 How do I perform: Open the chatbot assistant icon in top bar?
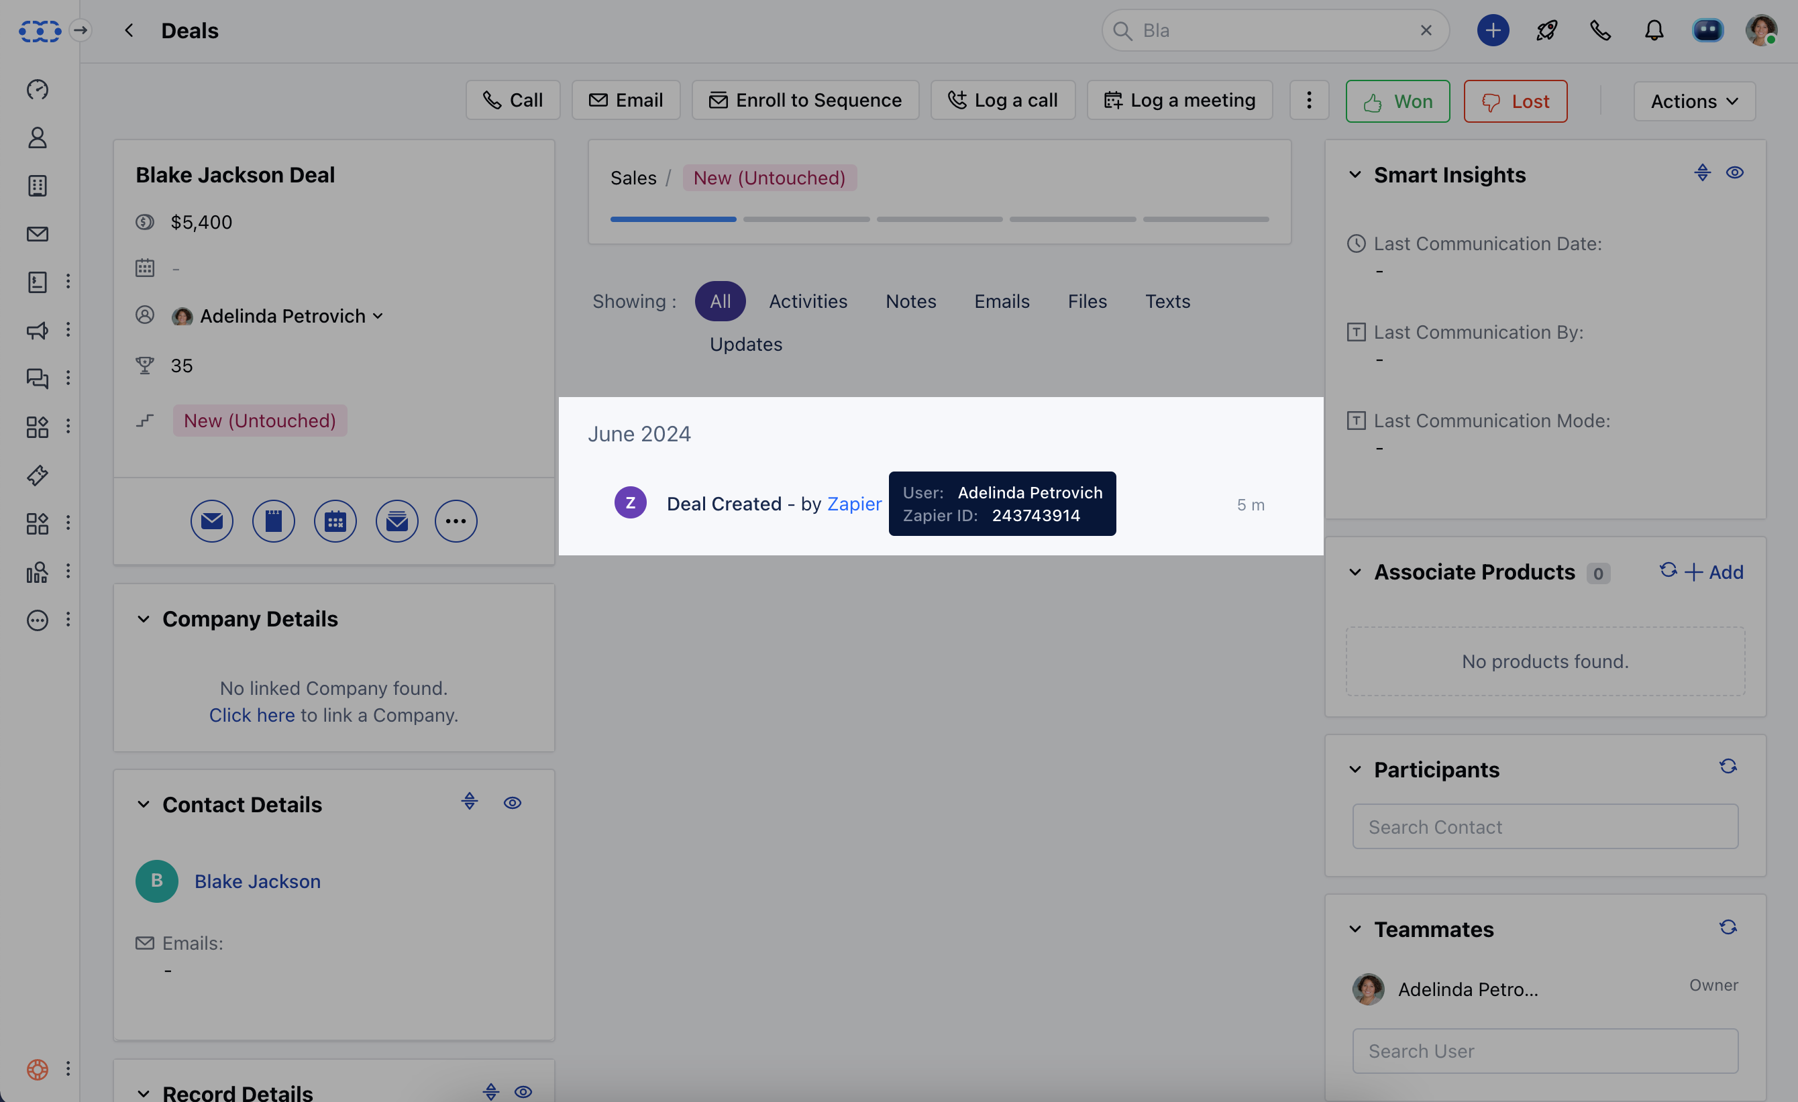pyautogui.click(x=1707, y=31)
